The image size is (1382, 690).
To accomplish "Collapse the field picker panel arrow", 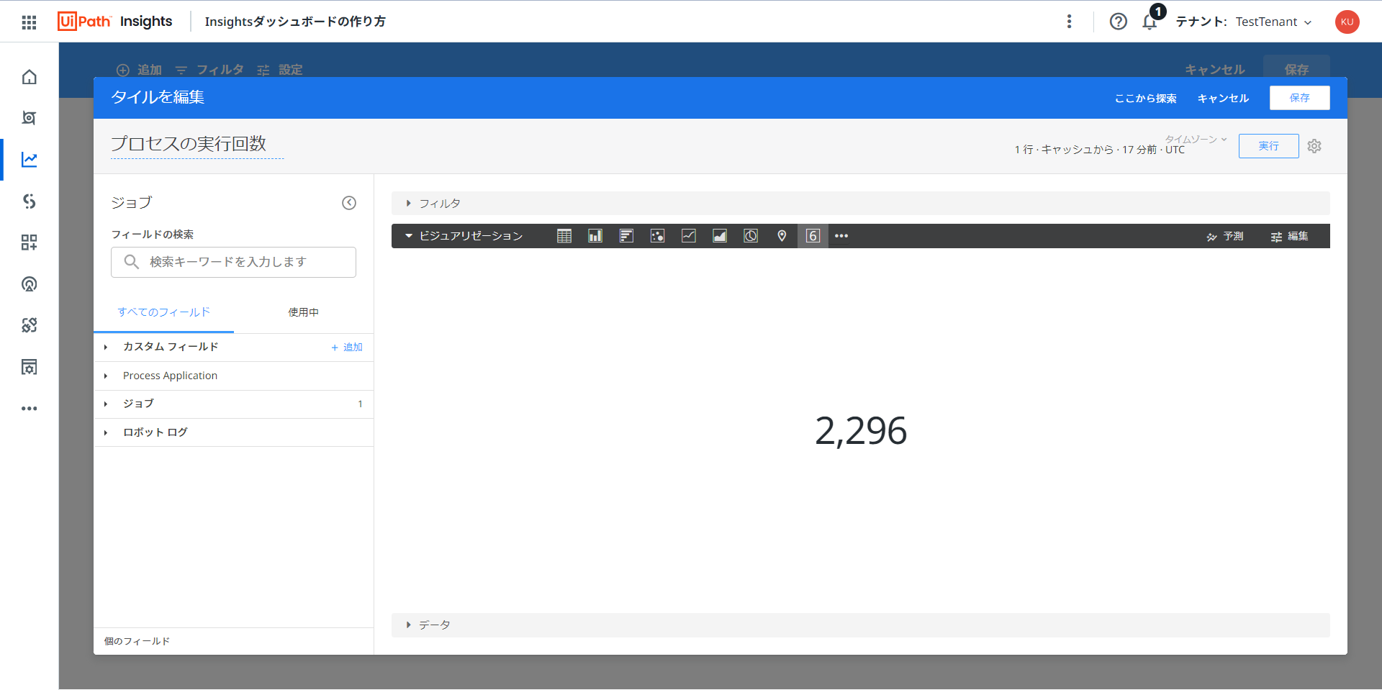I will (349, 203).
